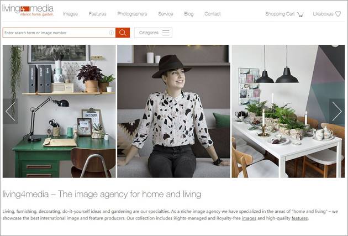The image size is (348, 236).
Task: Expand the Categories dropdown
Action: [153, 33]
